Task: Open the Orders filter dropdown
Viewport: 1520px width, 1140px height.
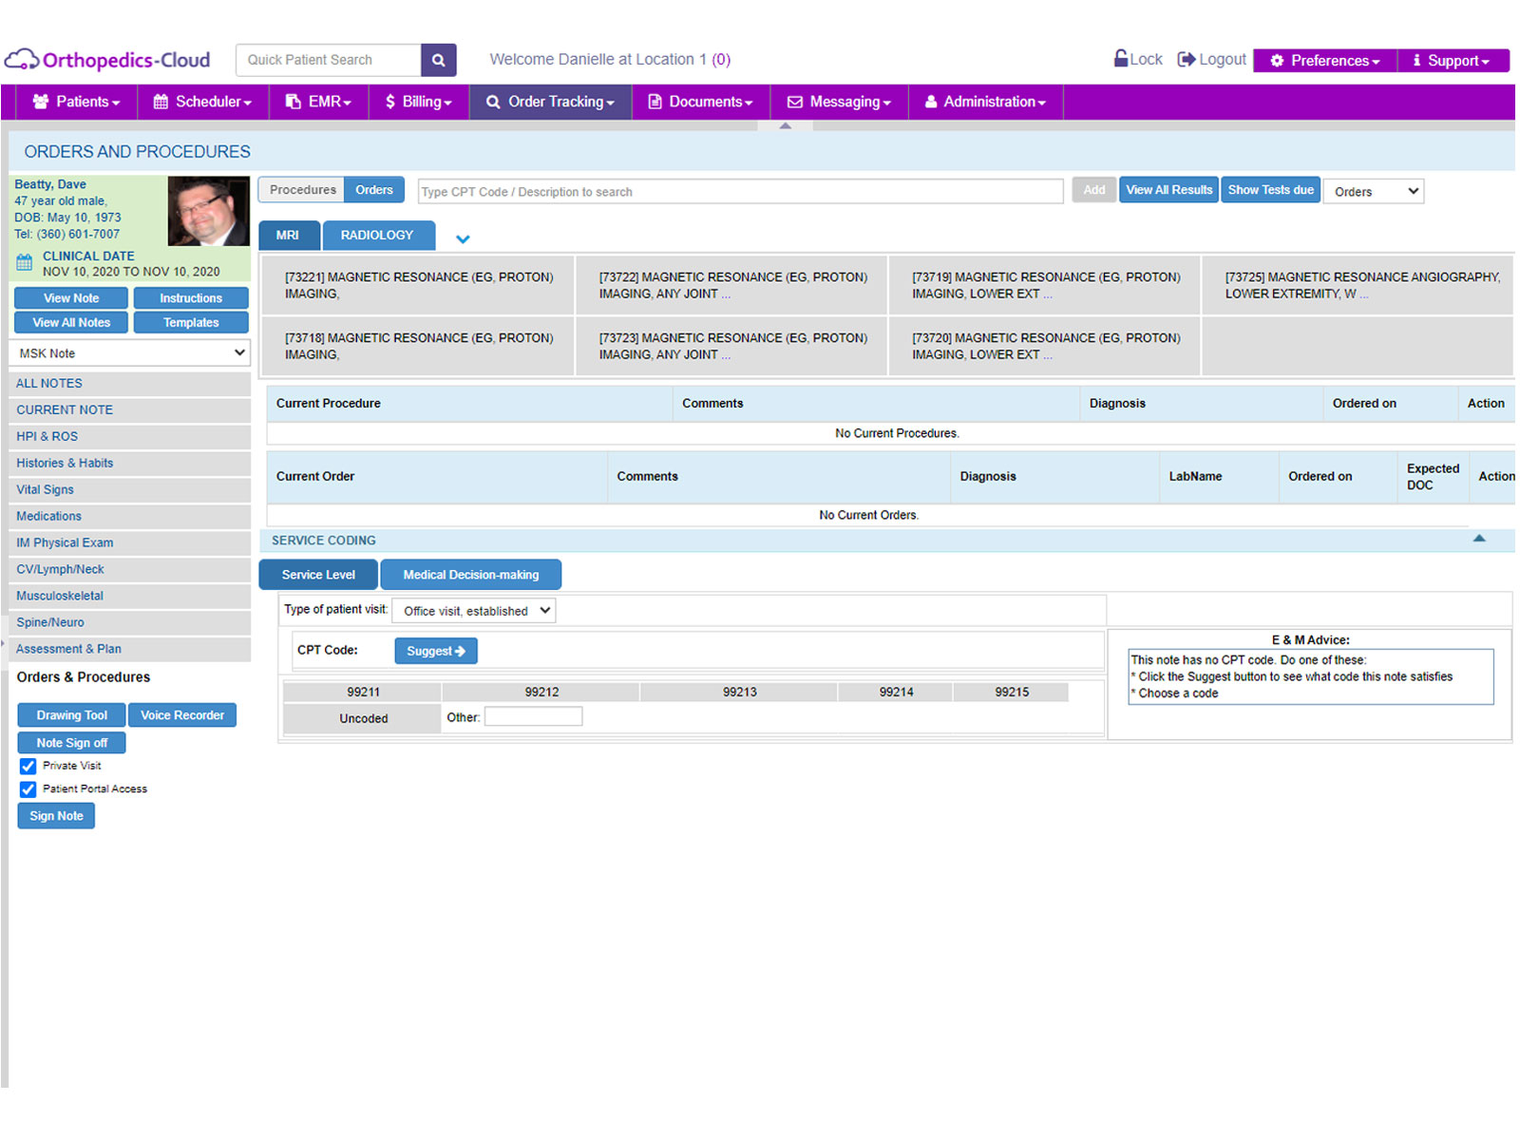Action: point(1374,191)
